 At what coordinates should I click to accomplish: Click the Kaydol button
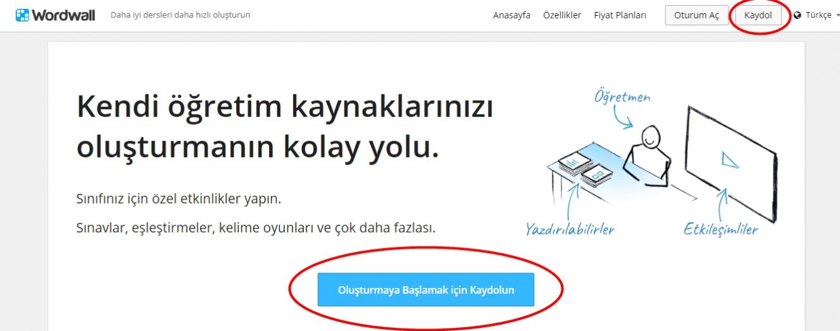758,15
